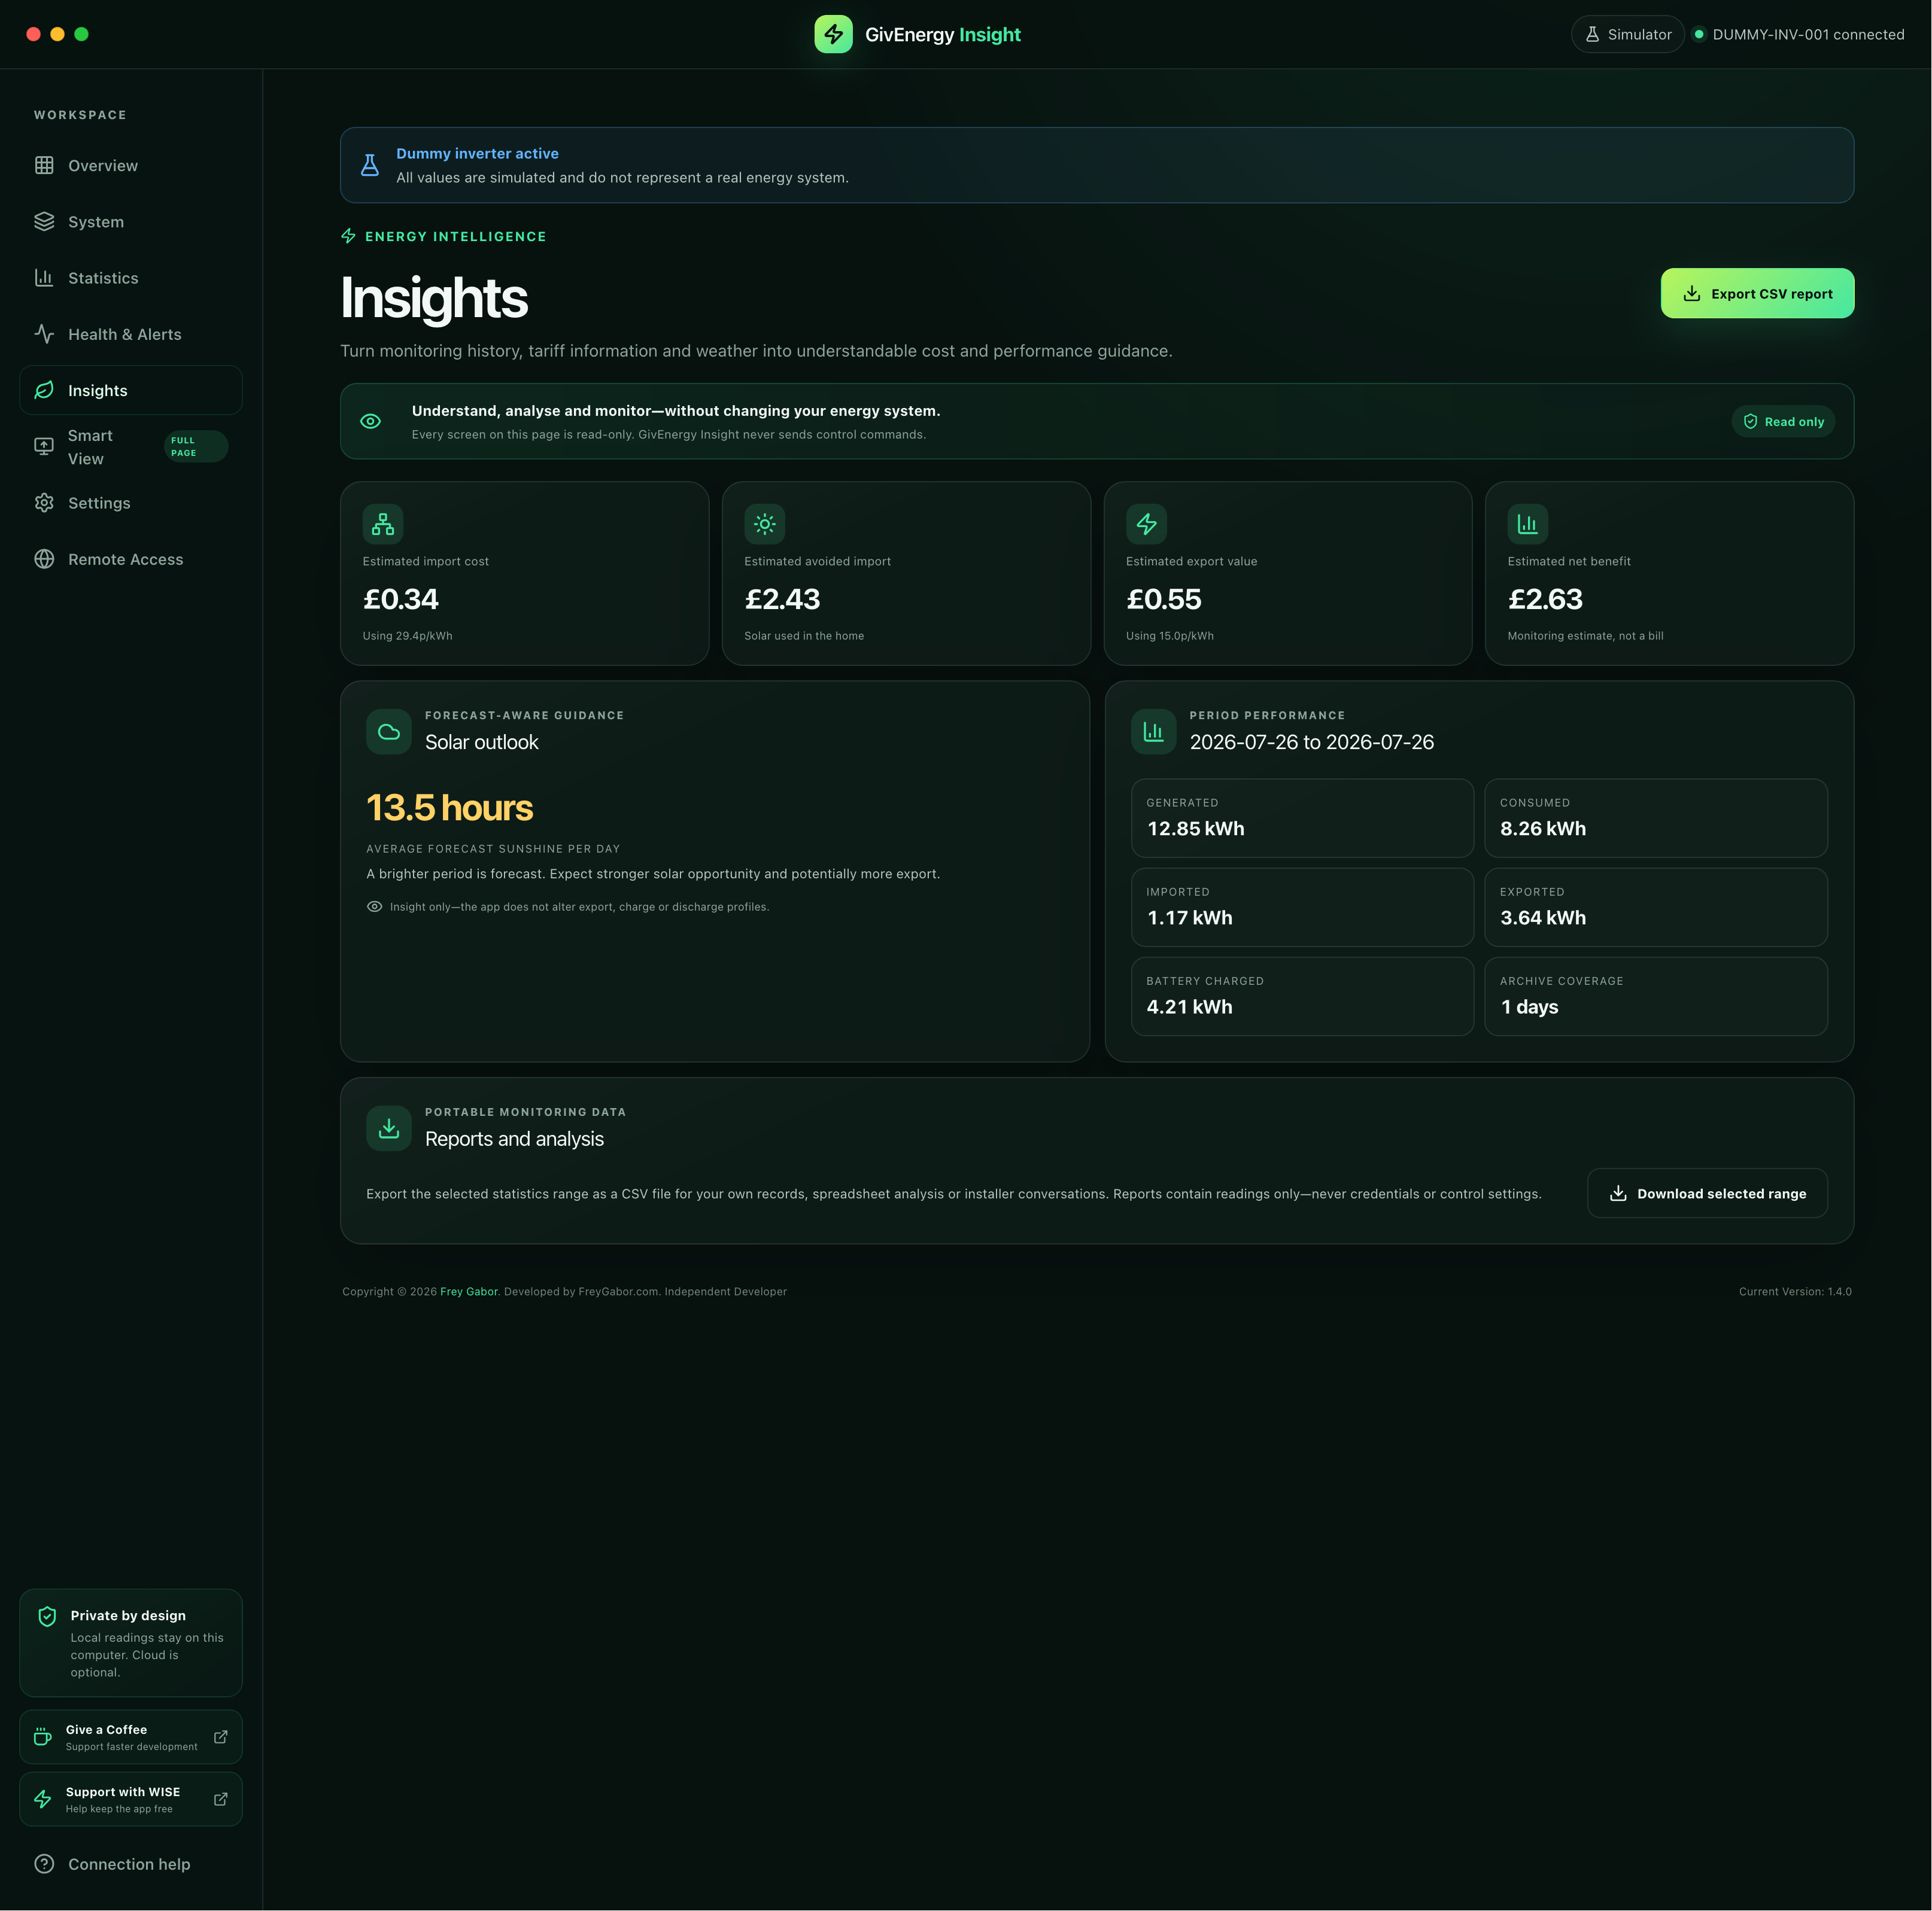Click the Generated 12.85 kWh tile
The height and width of the screenshot is (1911, 1932).
(x=1302, y=817)
